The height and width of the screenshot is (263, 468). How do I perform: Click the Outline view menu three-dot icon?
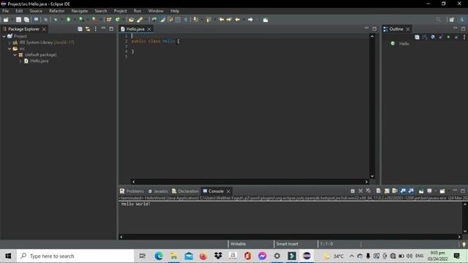coord(464,37)
